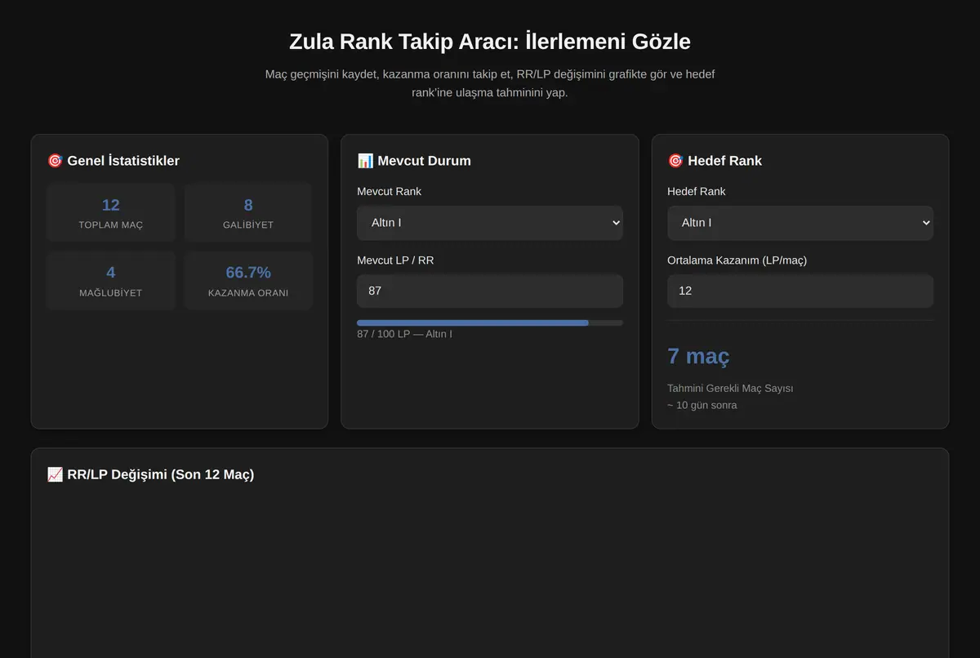
Task: Click the bar chart icon beside Mevcut Durum
Action: click(365, 161)
